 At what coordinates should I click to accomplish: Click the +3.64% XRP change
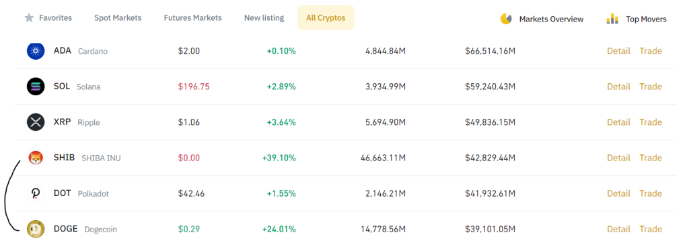(281, 122)
